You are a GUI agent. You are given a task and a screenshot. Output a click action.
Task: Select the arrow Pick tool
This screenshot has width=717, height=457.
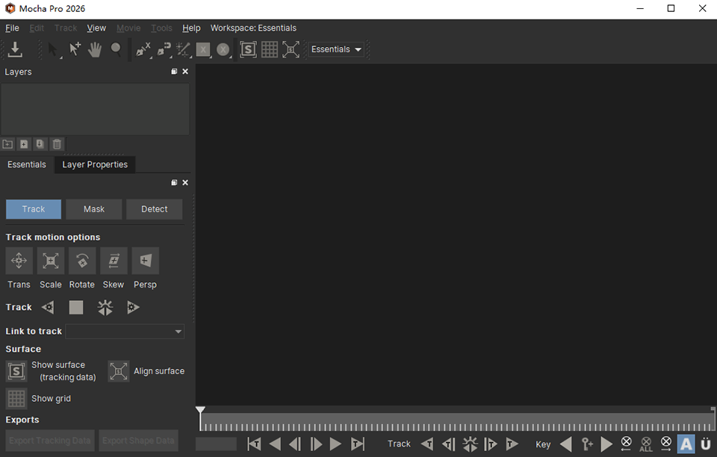pos(53,49)
